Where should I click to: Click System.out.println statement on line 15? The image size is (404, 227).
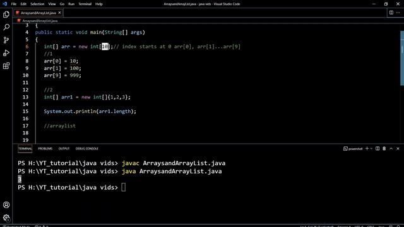point(90,112)
